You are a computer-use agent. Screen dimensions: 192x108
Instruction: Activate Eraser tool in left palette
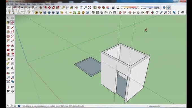[x=12, y=22]
